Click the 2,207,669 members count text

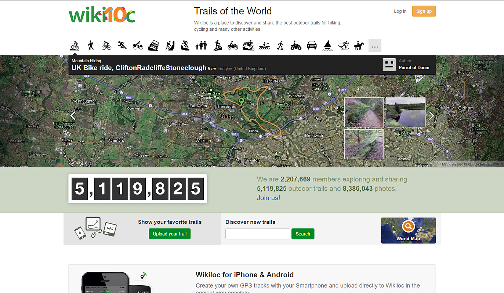click(x=295, y=179)
